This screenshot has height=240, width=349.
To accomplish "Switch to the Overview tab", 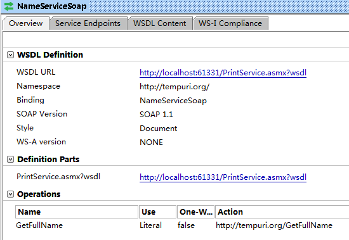I will (26, 23).
